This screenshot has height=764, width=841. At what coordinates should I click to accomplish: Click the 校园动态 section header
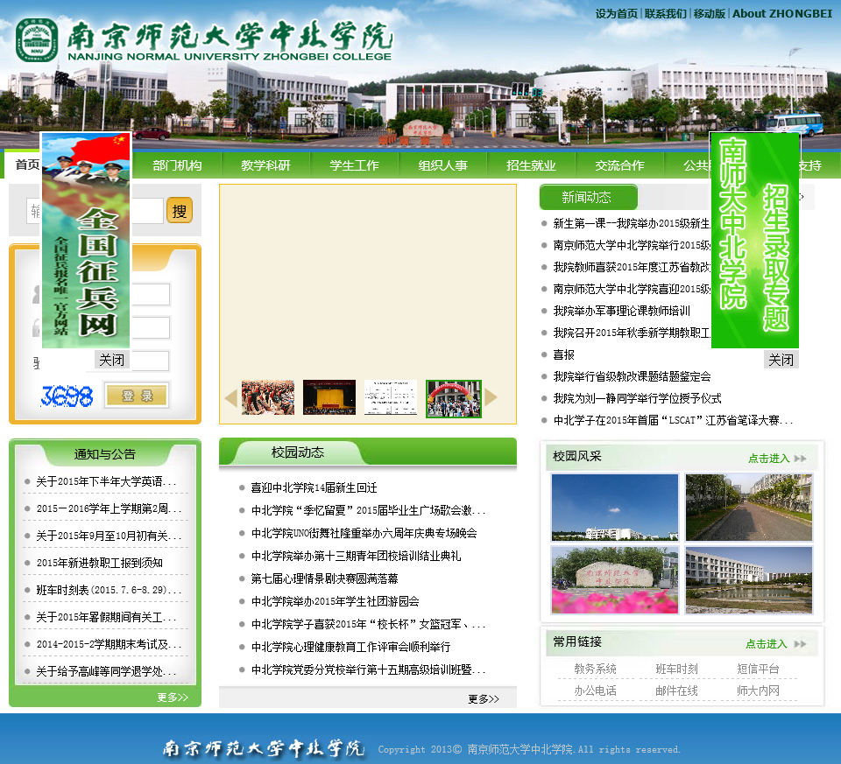tap(298, 452)
